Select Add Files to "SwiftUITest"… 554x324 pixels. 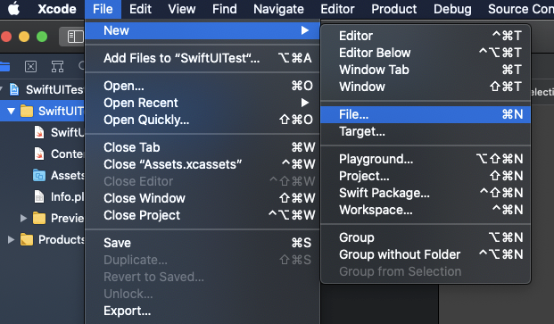click(x=203, y=58)
